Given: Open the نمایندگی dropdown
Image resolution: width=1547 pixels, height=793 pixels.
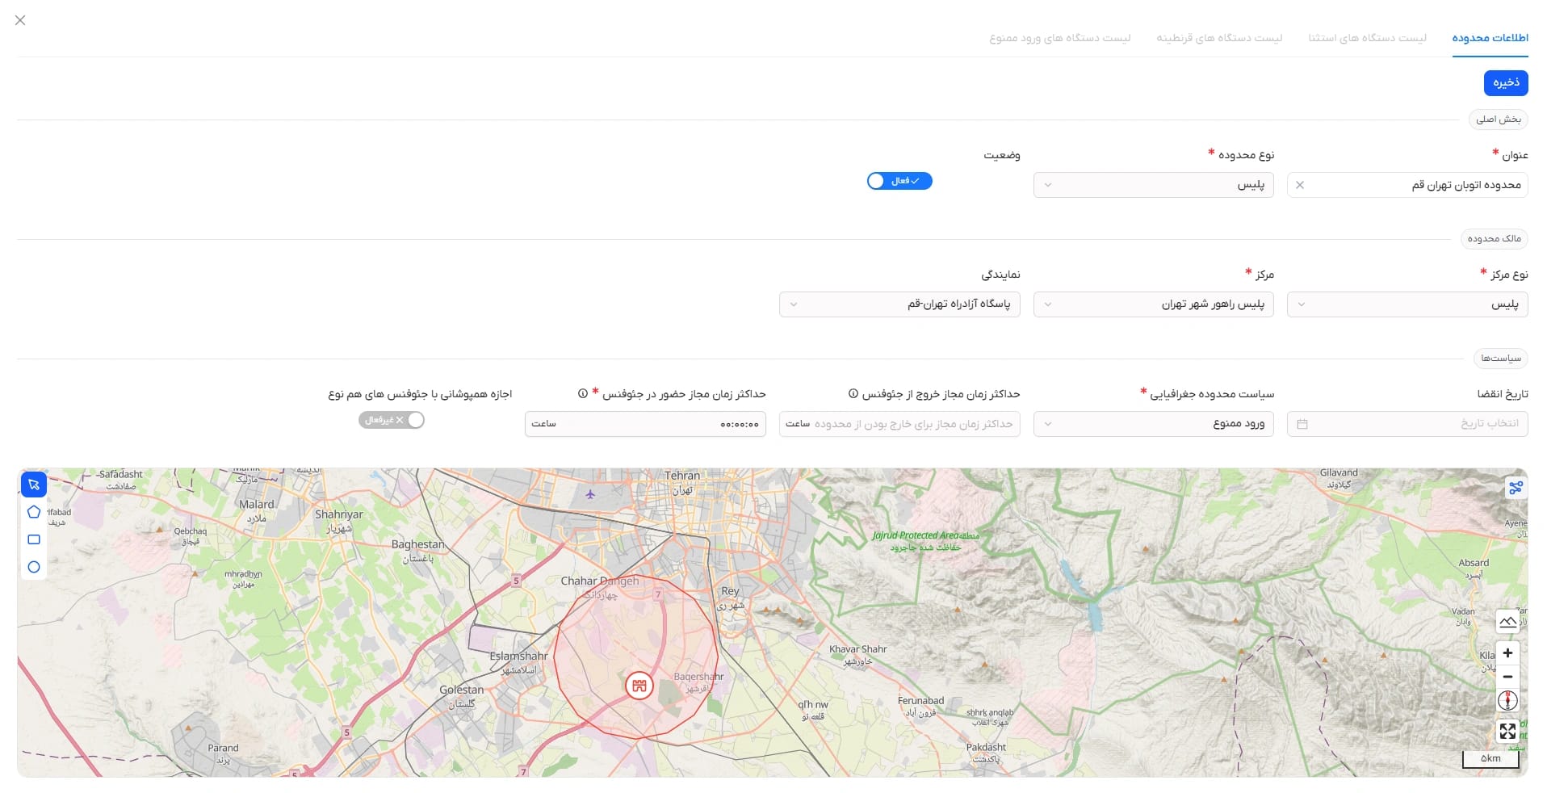Looking at the screenshot, I should pyautogui.click(x=899, y=304).
